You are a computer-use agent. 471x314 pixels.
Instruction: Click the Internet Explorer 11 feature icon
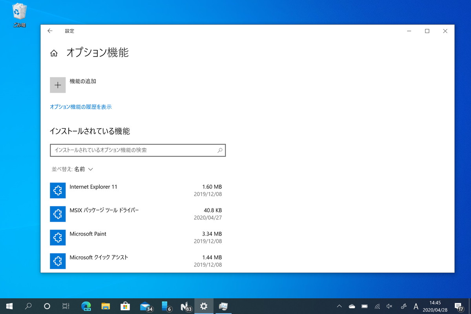click(58, 190)
